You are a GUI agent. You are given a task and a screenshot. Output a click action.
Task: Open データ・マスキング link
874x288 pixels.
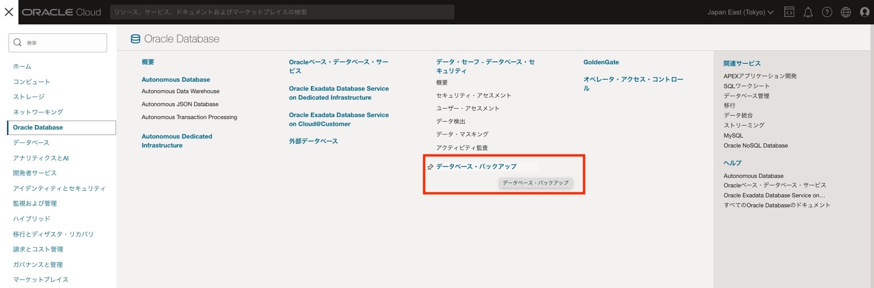click(x=462, y=135)
